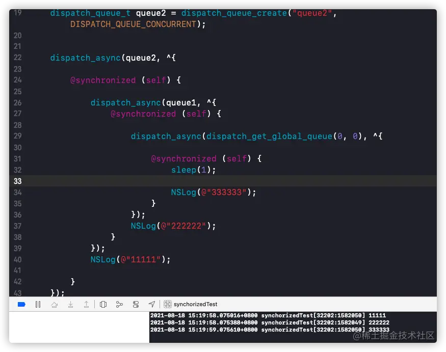Viewport: 446px width, 352px height.
Task: Click the Step Out debug icon
Action: click(x=87, y=305)
